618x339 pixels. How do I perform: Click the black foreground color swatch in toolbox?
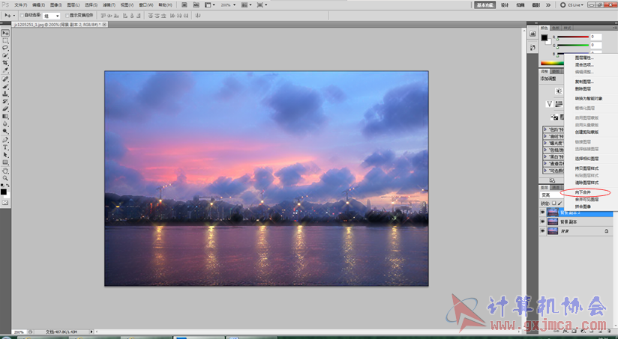tap(4, 192)
